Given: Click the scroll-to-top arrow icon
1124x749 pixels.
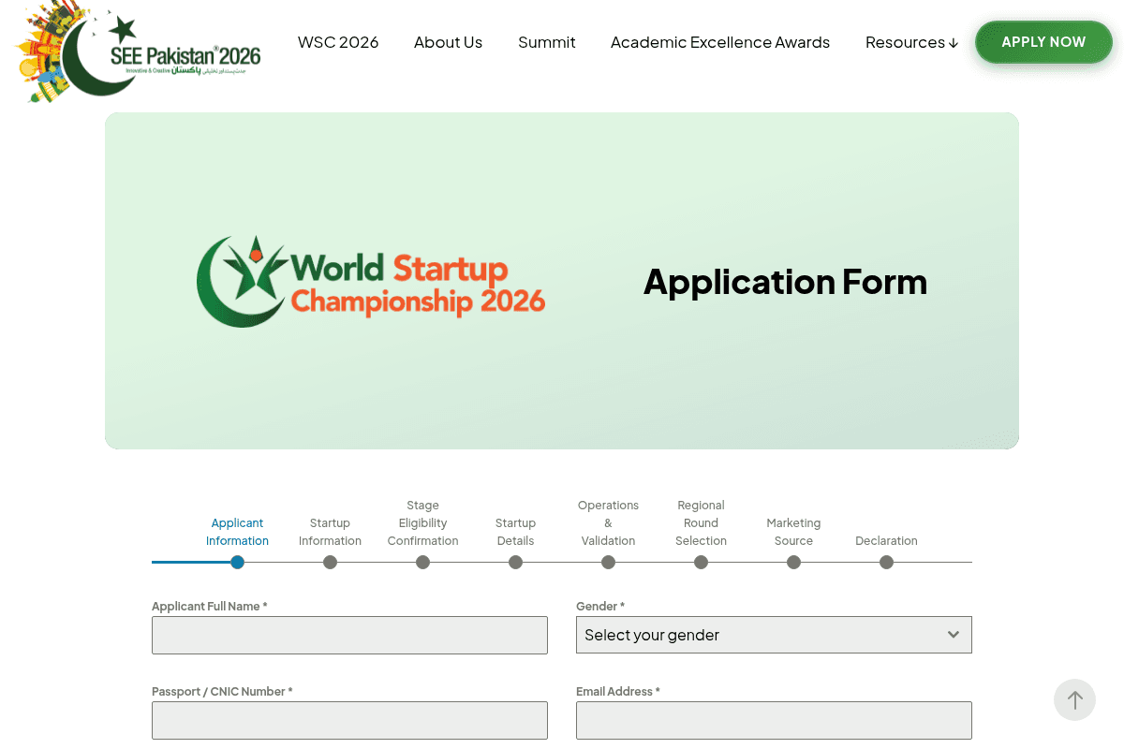Looking at the screenshot, I should pos(1074,699).
